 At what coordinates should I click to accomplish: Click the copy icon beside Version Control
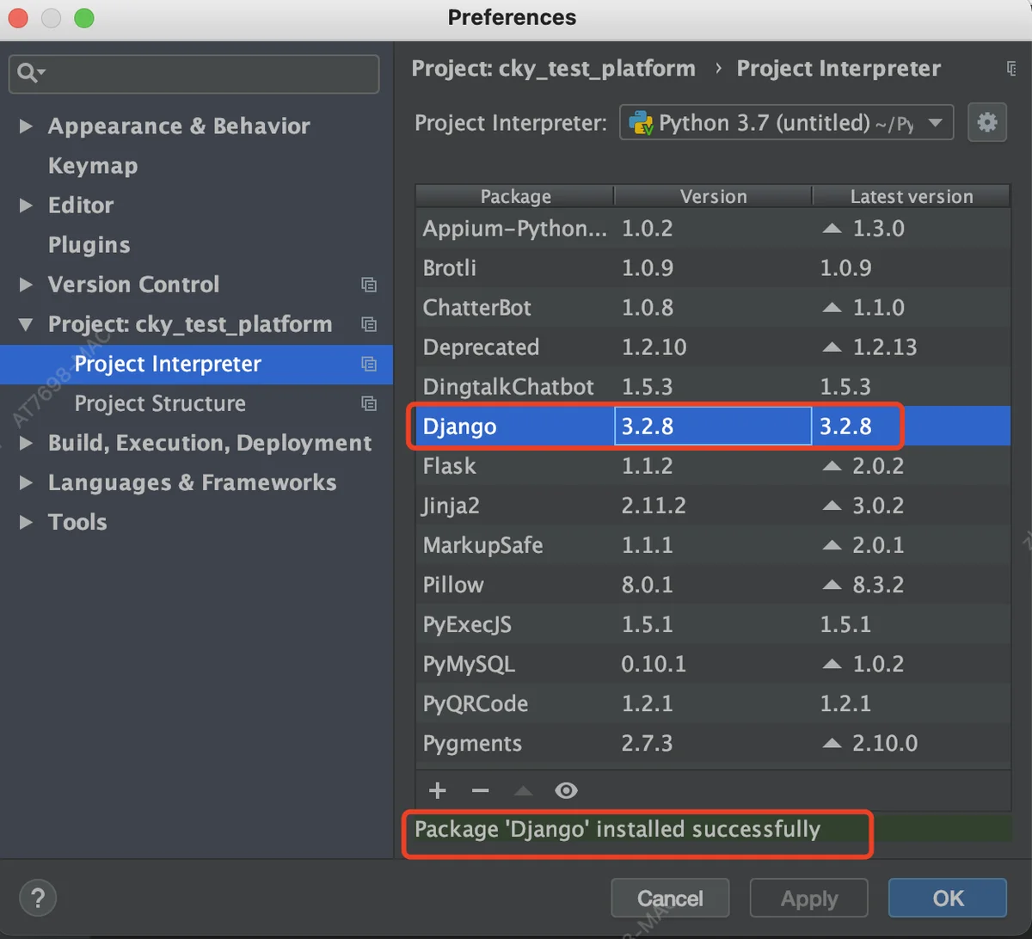point(369,285)
